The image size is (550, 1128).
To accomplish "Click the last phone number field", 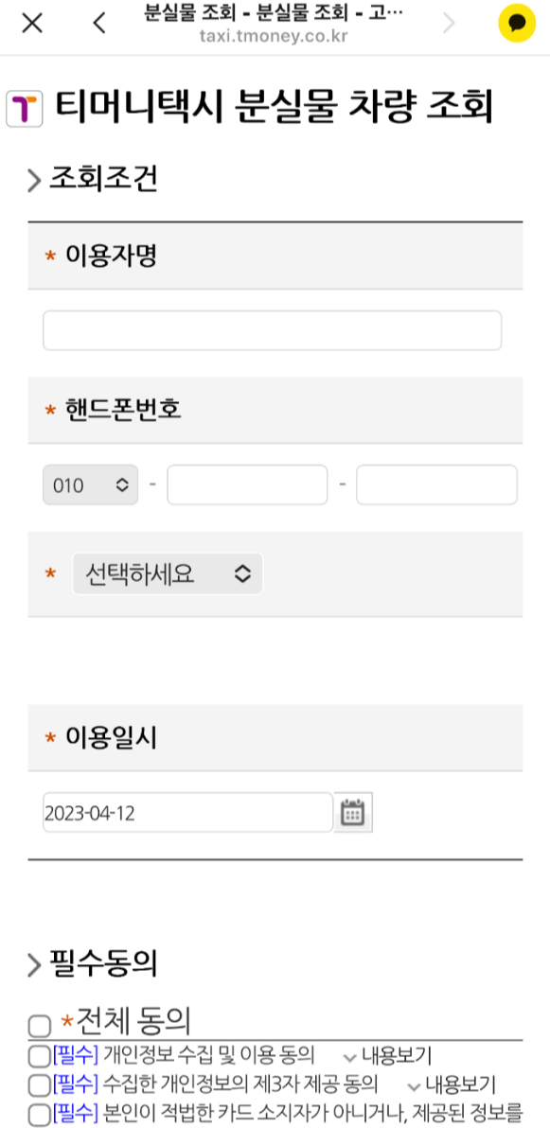I will [x=435, y=485].
